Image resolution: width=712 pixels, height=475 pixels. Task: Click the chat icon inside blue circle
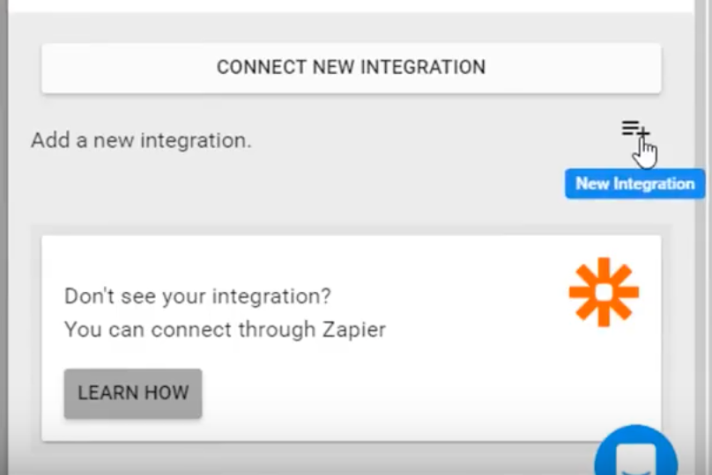(635, 458)
